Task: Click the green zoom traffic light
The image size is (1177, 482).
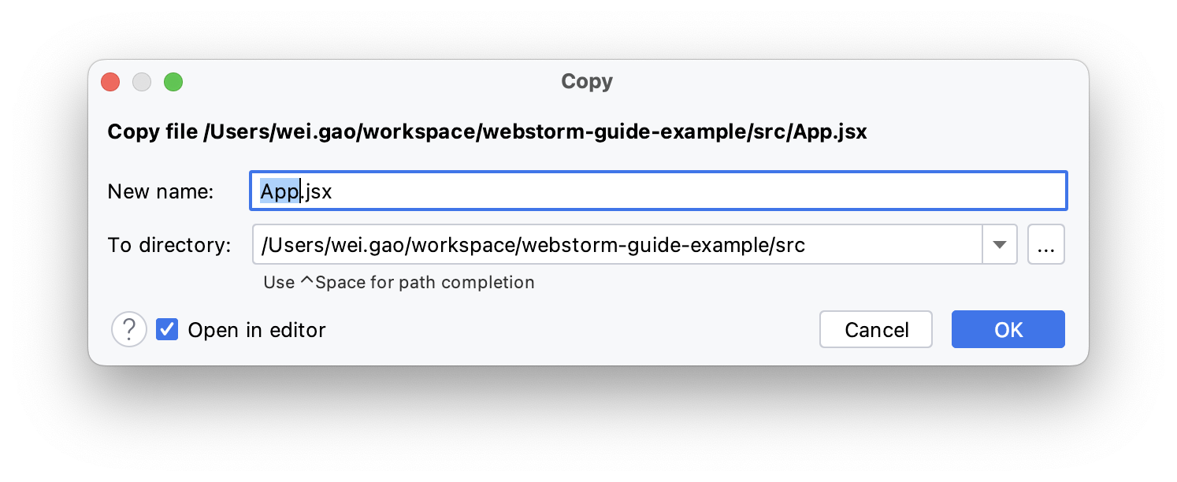Action: [173, 81]
